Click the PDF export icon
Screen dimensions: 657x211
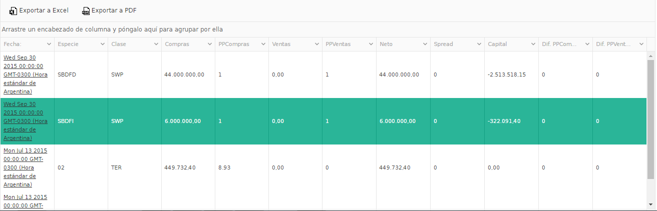tap(86, 10)
